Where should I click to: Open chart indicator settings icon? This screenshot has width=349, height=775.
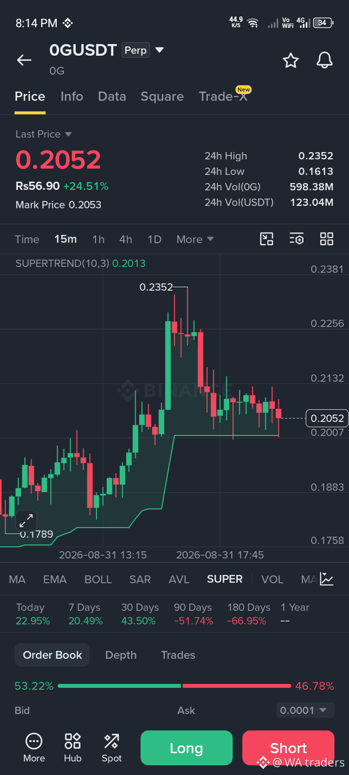[297, 239]
